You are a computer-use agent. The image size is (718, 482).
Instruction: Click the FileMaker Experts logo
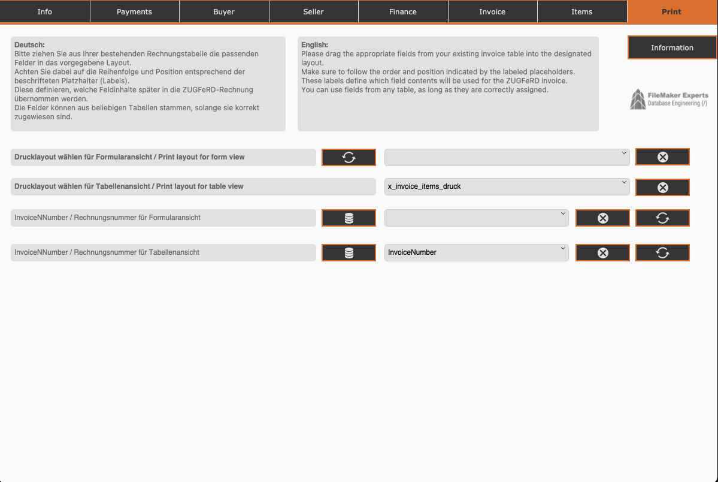669,100
